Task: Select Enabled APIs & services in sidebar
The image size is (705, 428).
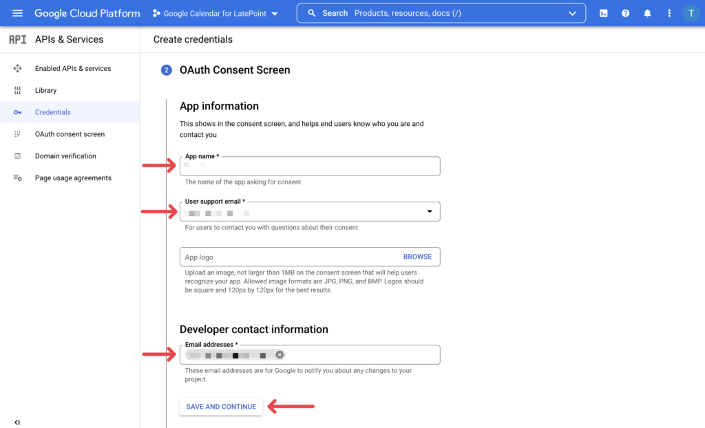Action: point(73,68)
